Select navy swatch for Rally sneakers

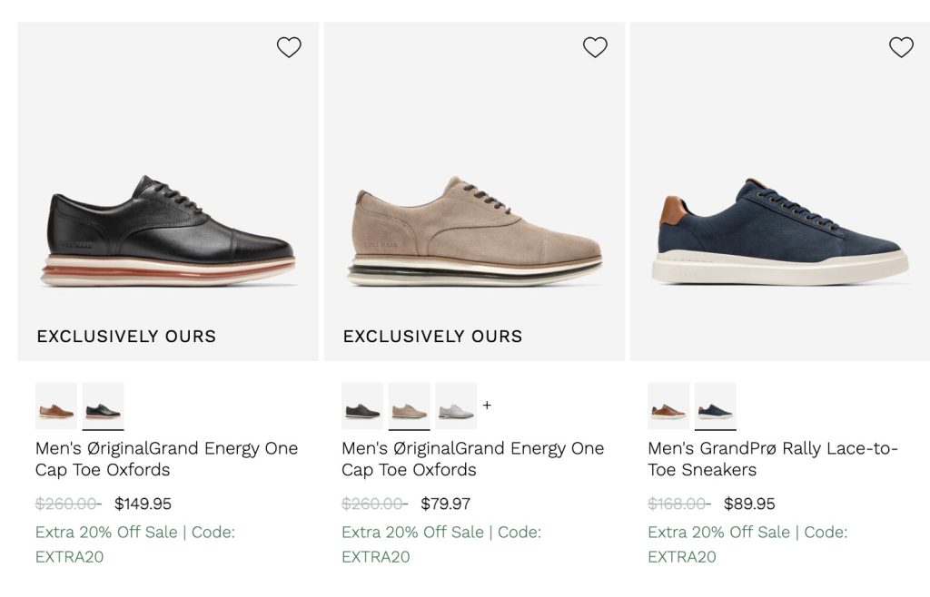(716, 406)
